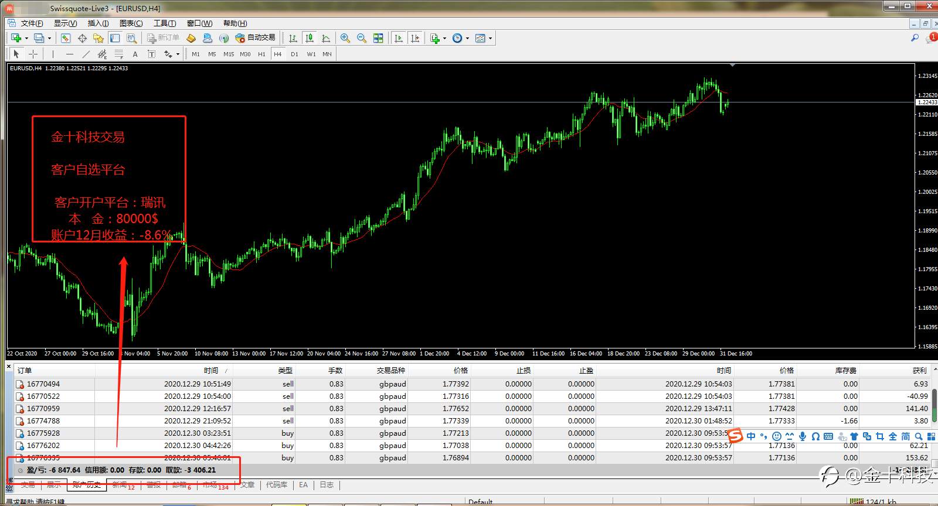This screenshot has width=938, height=506.
Task: Open the Profiles toolbar icon
Action: [39, 38]
